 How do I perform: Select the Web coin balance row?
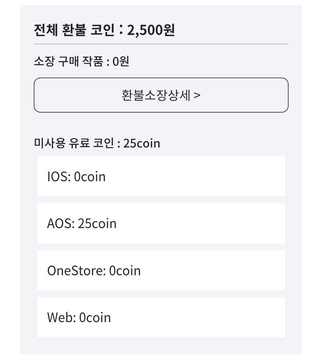(161, 317)
